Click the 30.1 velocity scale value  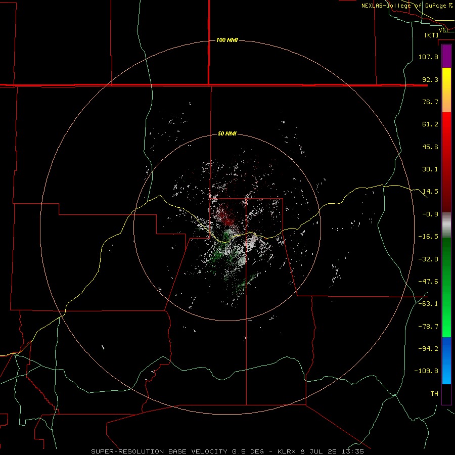[x=430, y=169]
